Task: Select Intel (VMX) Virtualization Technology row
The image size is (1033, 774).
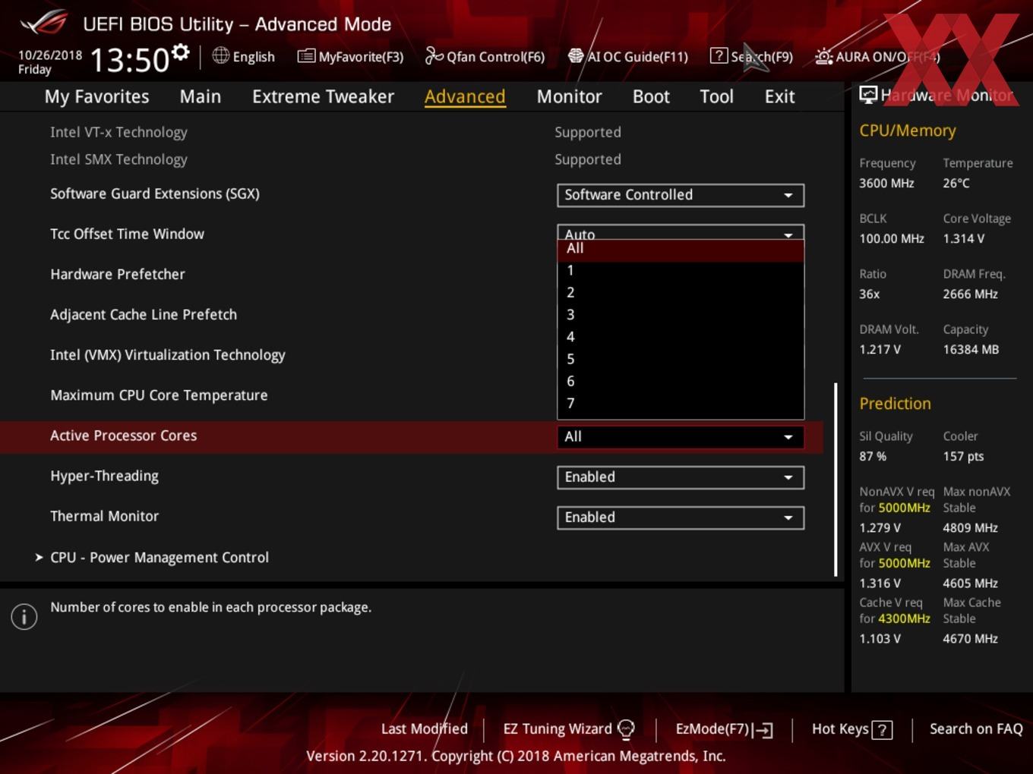Action: click(168, 355)
